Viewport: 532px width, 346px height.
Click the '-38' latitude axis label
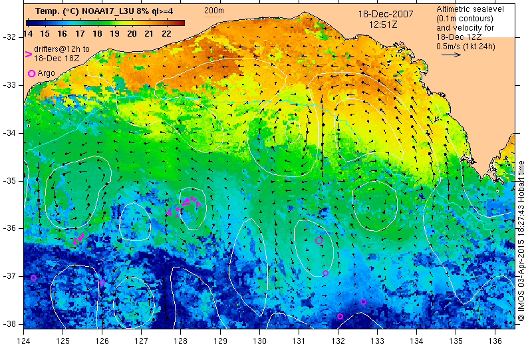[x=9, y=324]
